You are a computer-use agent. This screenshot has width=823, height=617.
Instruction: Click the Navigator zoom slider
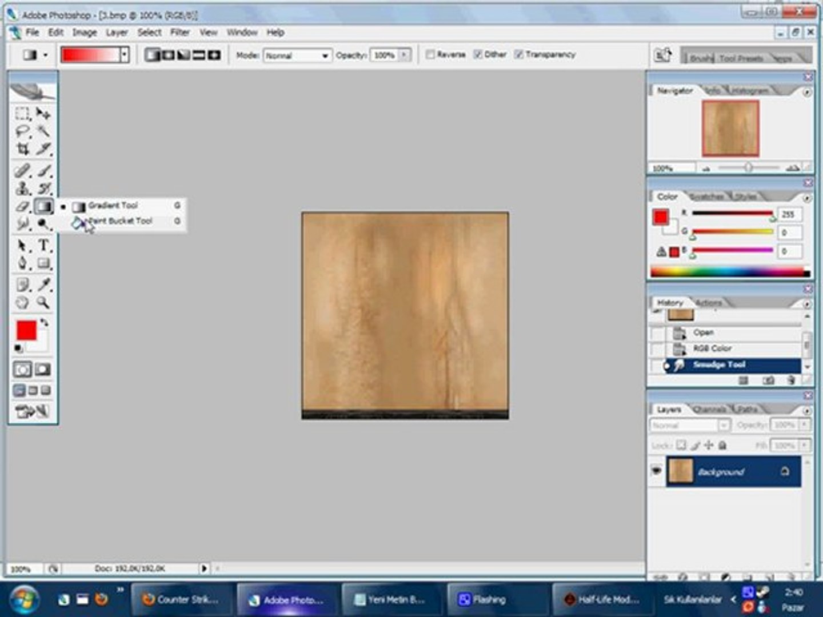click(x=748, y=168)
